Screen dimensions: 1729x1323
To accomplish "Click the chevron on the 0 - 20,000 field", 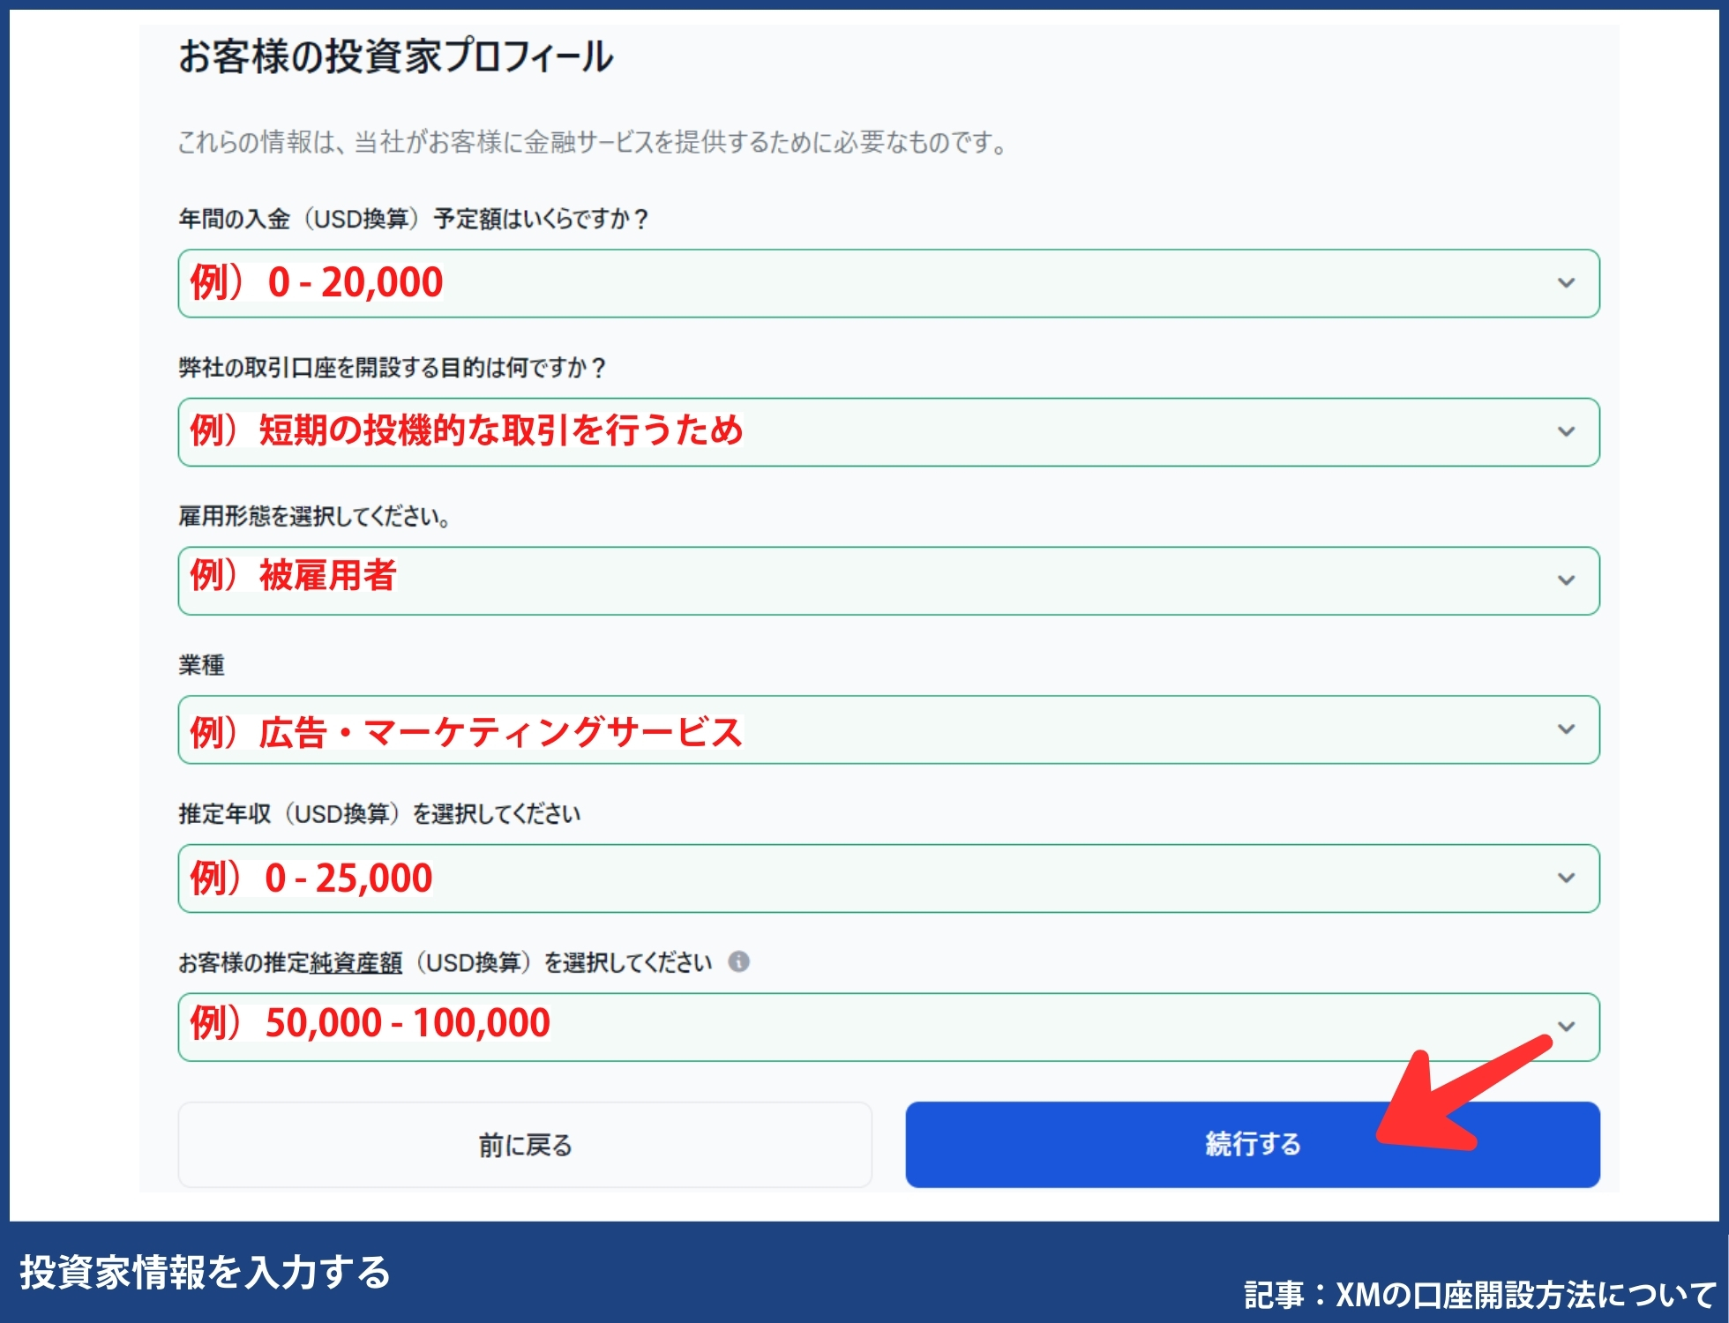I will point(1566,283).
